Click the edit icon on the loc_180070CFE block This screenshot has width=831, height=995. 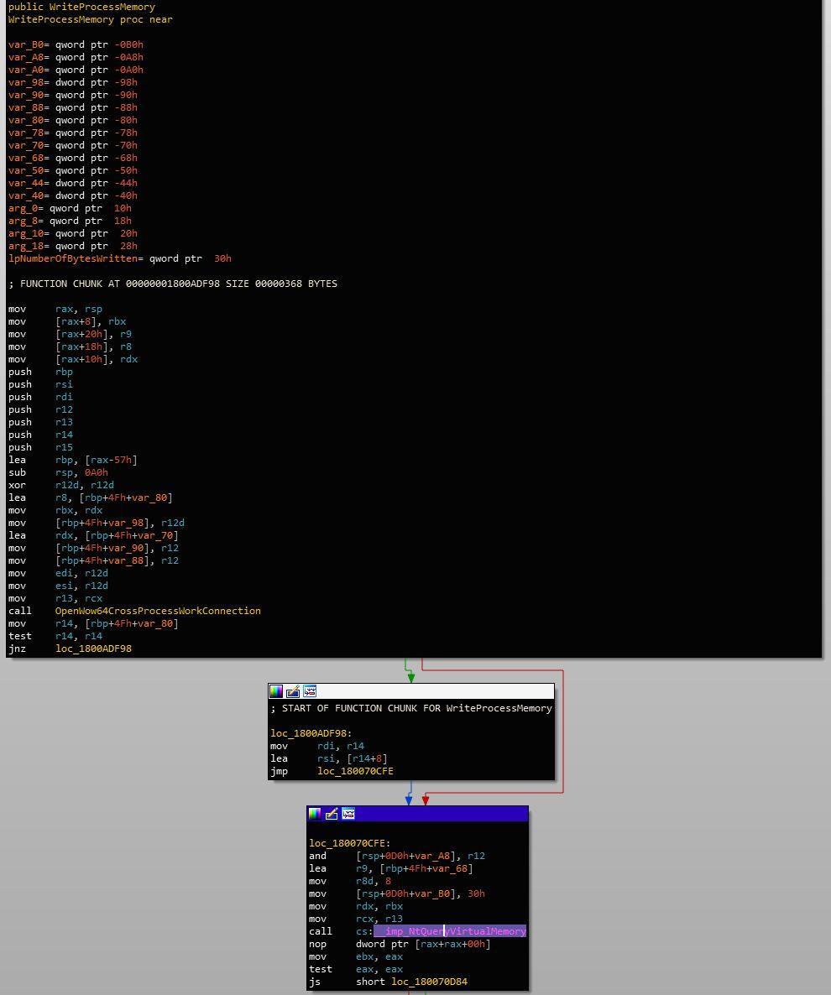[x=332, y=814]
